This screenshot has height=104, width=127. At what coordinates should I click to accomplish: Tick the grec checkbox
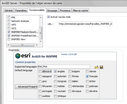click(x=40, y=81)
